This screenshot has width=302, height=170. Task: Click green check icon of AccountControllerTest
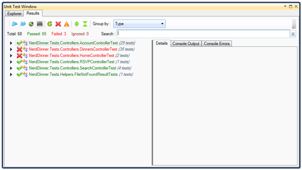(19, 43)
